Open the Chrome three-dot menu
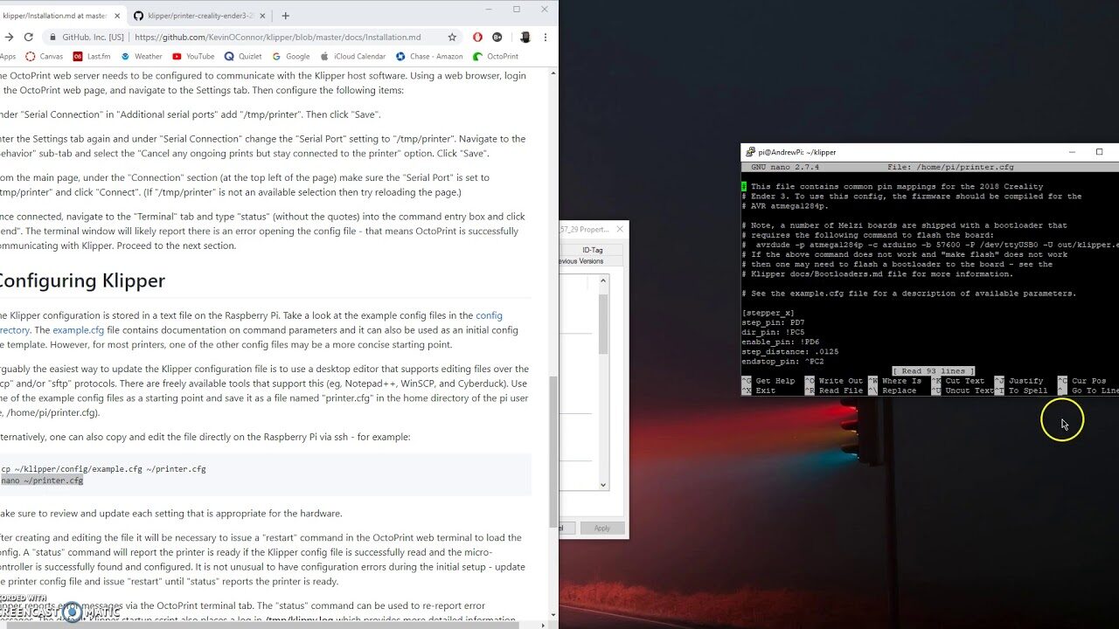1119x629 pixels. tap(546, 38)
